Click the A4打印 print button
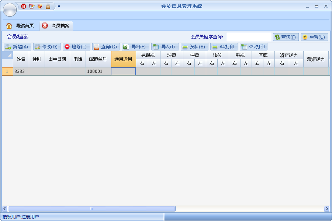The width and height of the screenshot is (332, 221). (224, 46)
